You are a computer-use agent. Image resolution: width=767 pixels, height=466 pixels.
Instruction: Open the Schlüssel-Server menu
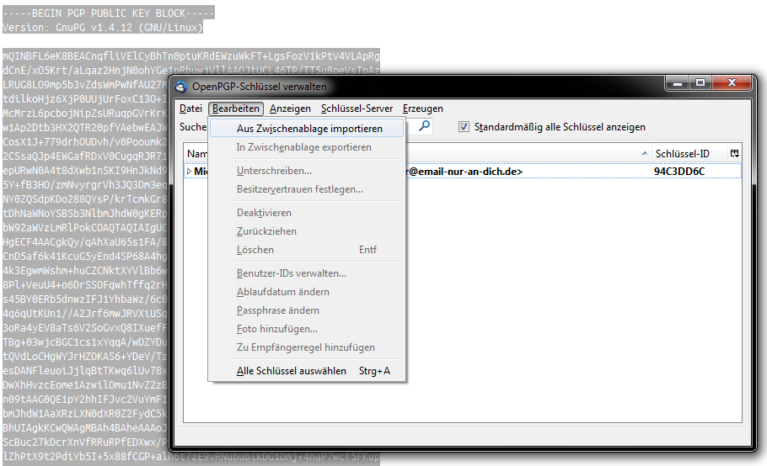[357, 109]
